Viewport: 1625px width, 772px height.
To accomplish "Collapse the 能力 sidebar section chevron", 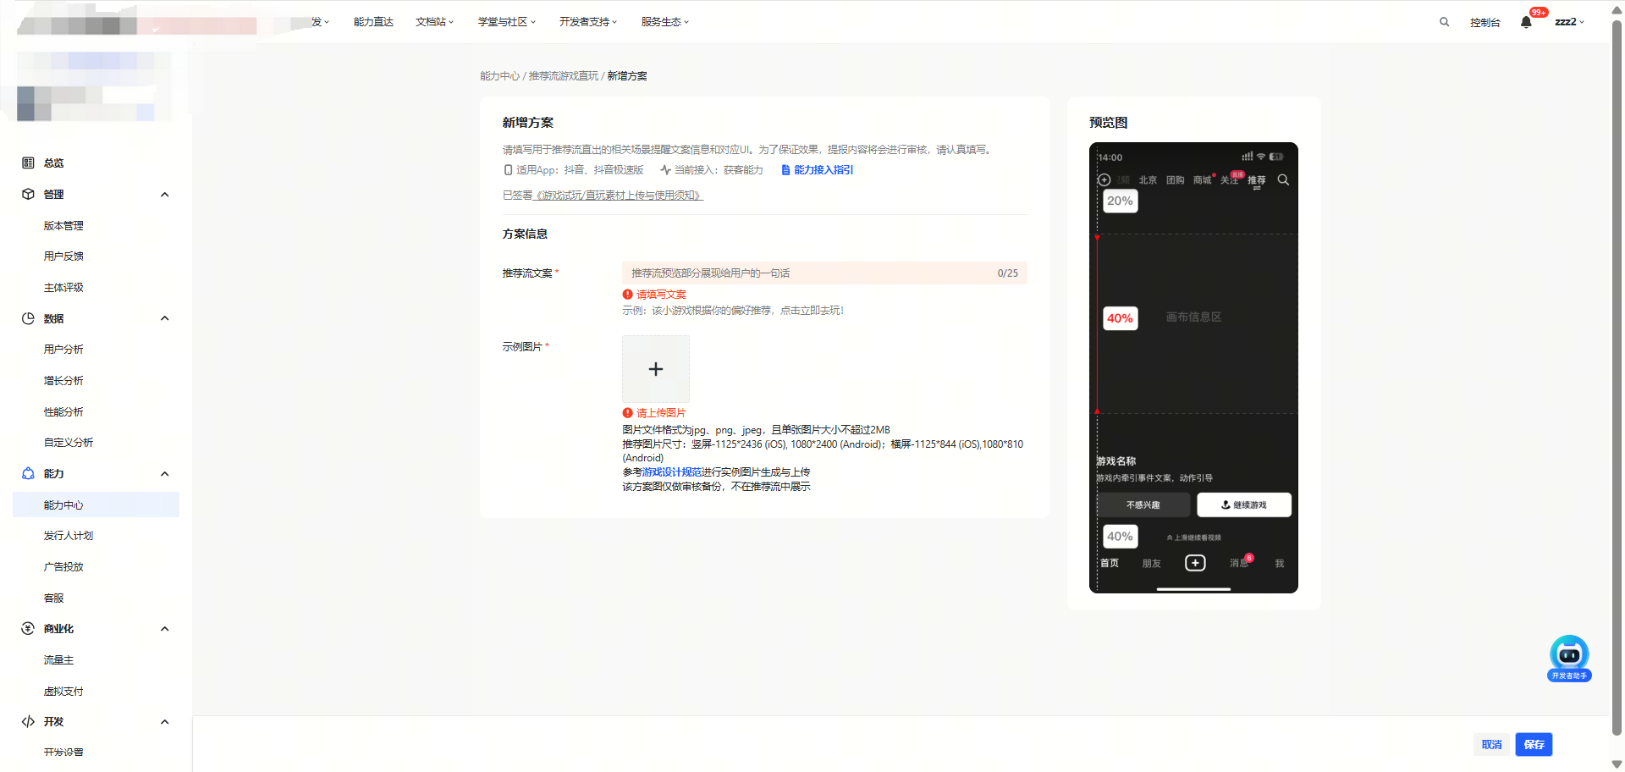I will pos(165,474).
